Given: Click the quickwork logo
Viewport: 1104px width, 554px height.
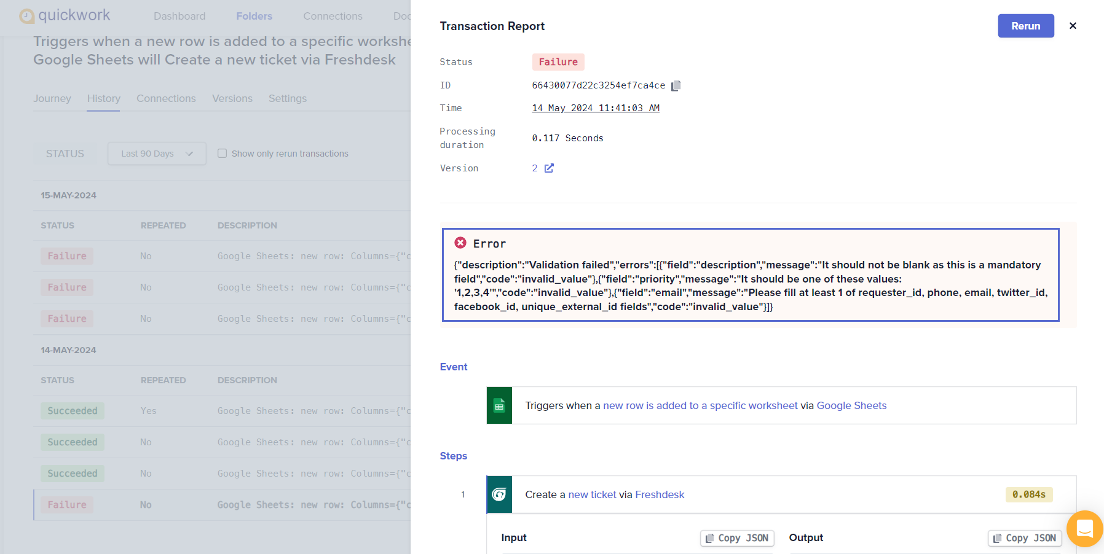Looking at the screenshot, I should click(x=65, y=15).
